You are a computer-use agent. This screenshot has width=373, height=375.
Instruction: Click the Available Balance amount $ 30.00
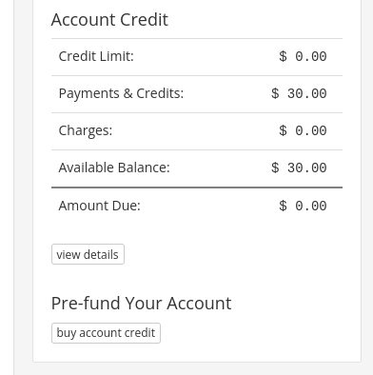[299, 168]
